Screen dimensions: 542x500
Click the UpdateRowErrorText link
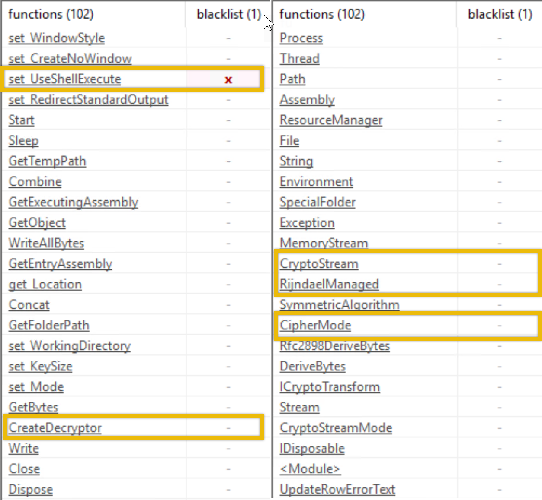(337, 489)
